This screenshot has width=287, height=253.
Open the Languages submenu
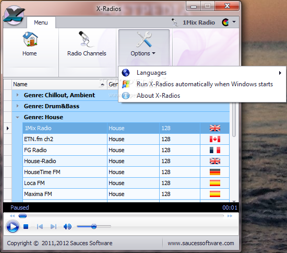202,73
